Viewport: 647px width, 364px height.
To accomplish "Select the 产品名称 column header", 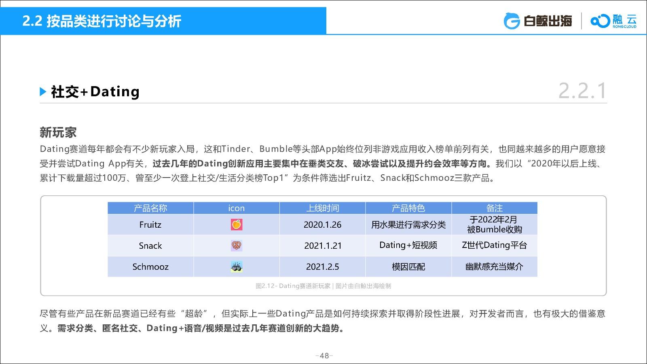I will (x=150, y=208).
